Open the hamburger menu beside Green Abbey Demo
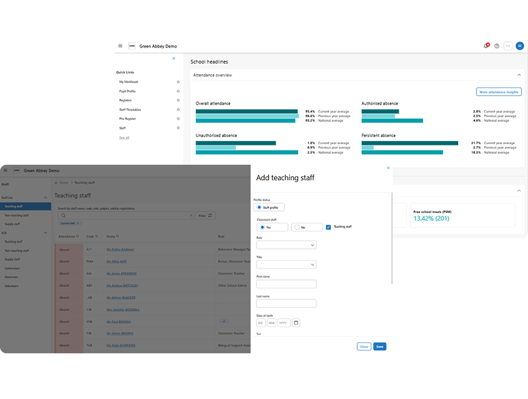The width and height of the screenshot is (528, 399). coord(120,46)
